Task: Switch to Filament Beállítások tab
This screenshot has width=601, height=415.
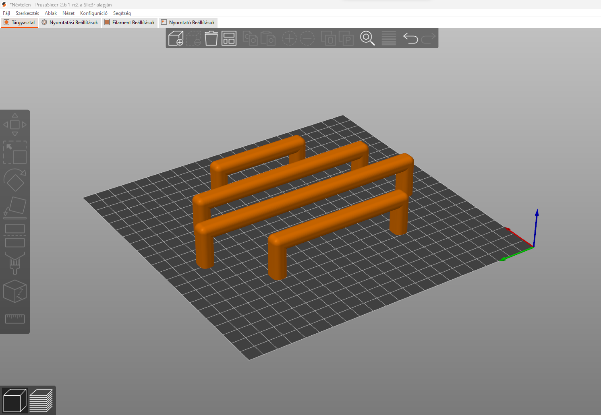Action: coord(130,23)
